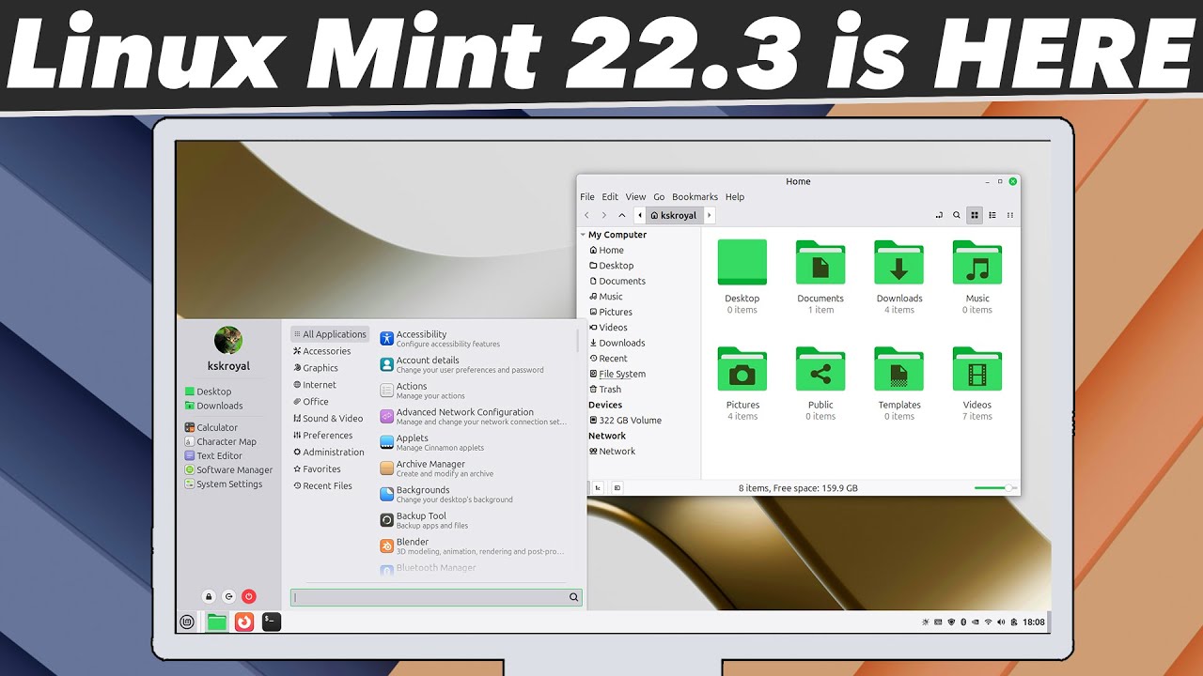This screenshot has width=1203, height=676.
Task: Open the Go menu
Action: 659,197
